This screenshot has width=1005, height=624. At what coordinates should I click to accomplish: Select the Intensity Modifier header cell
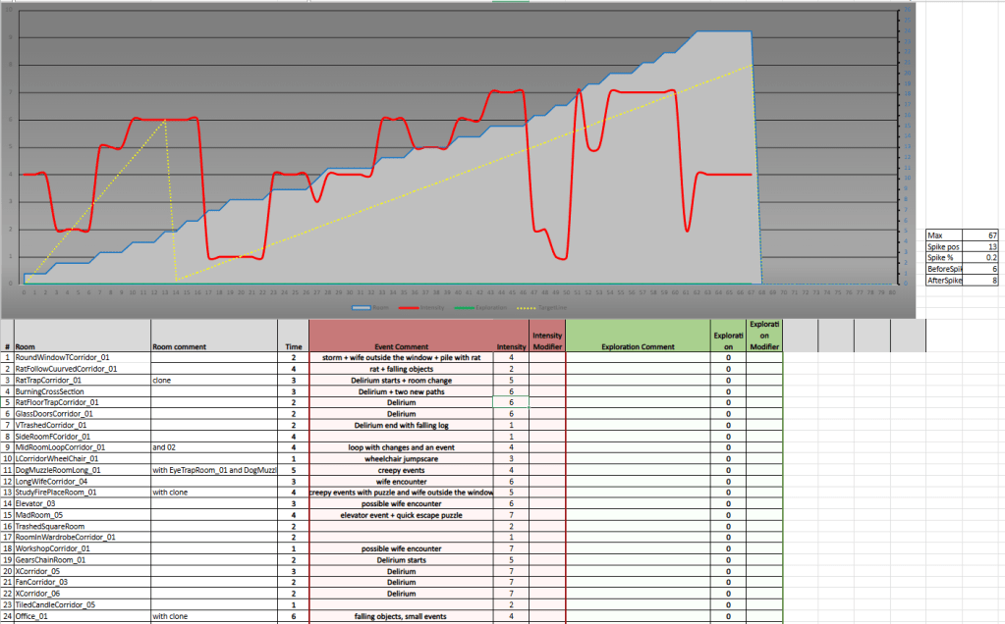click(x=547, y=340)
